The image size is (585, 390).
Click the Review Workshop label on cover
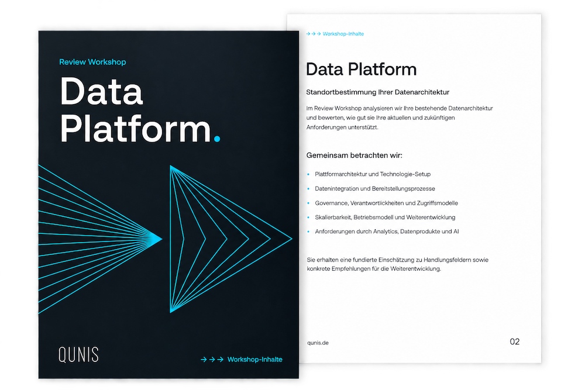coord(92,62)
